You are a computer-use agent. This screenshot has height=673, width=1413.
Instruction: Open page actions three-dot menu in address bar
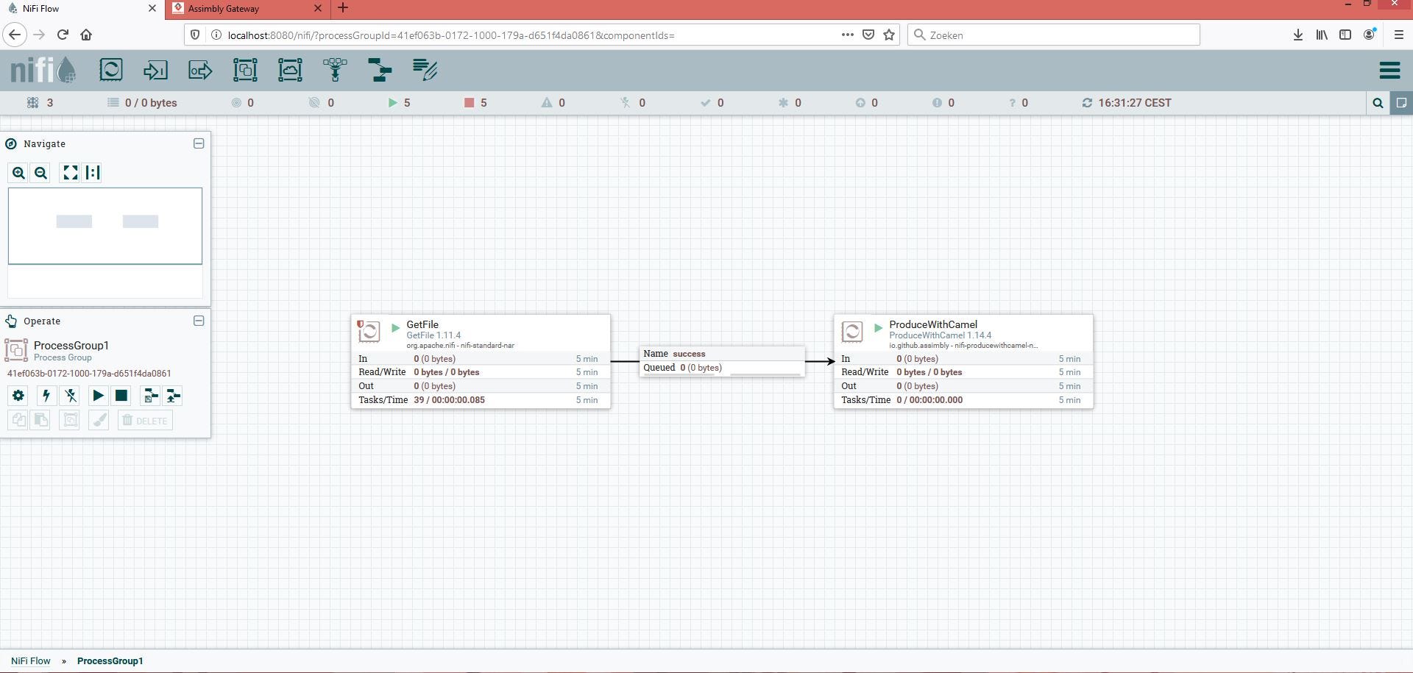point(848,35)
